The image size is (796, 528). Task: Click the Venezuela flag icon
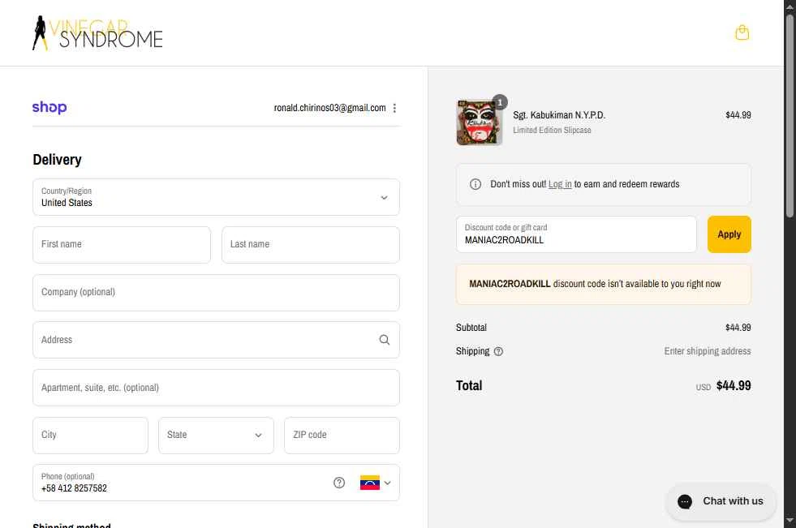tap(369, 483)
